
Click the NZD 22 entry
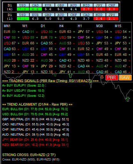click(x=28, y=60)
